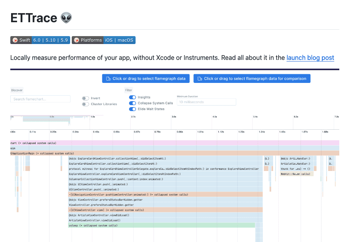Turn off Collapse System Calls

pos(132,103)
